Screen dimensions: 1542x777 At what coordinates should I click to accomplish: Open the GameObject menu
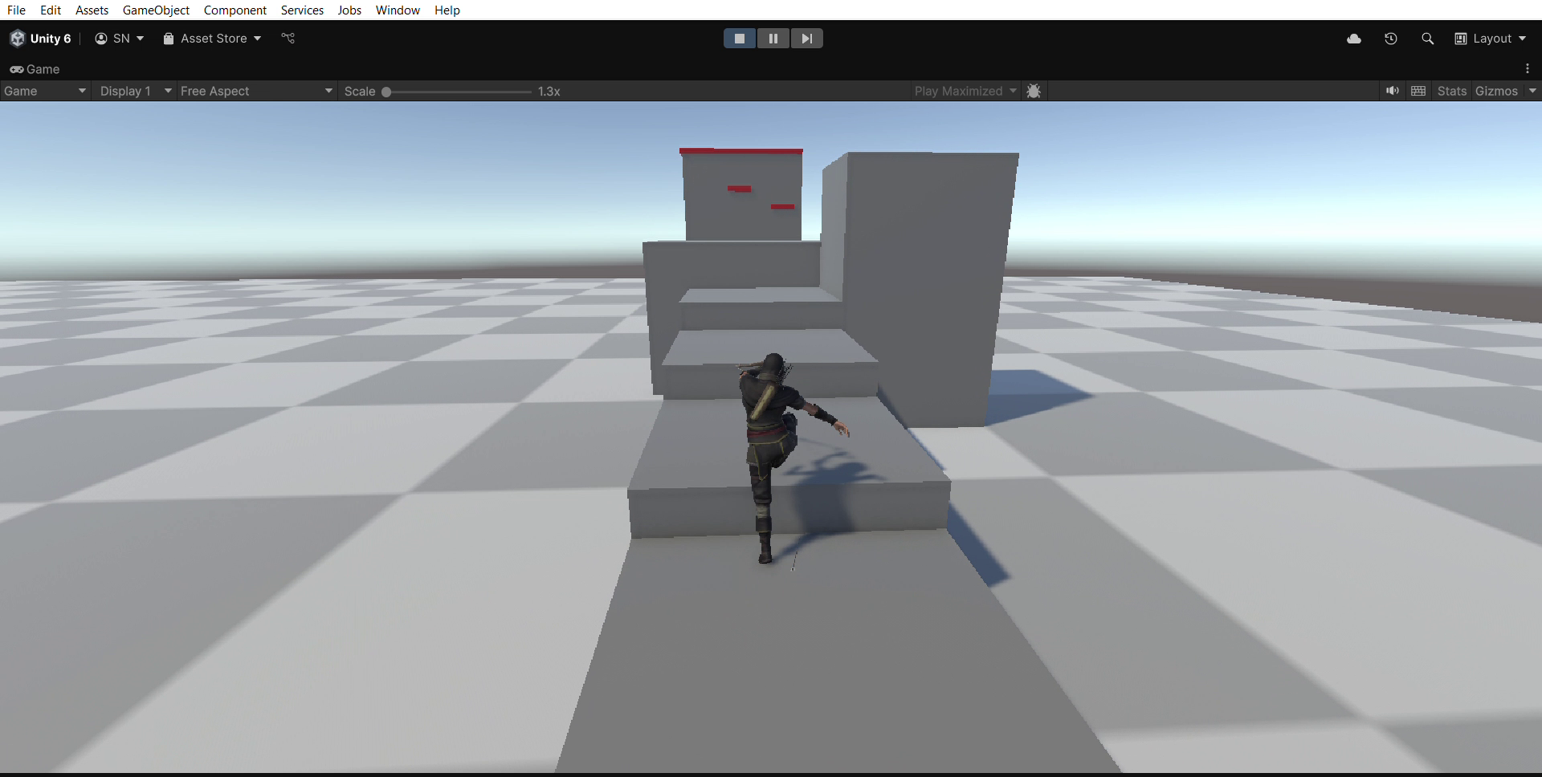coord(156,10)
